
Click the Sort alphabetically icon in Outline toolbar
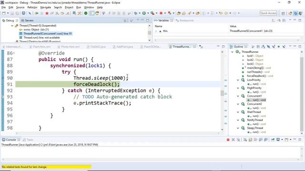[263, 47]
